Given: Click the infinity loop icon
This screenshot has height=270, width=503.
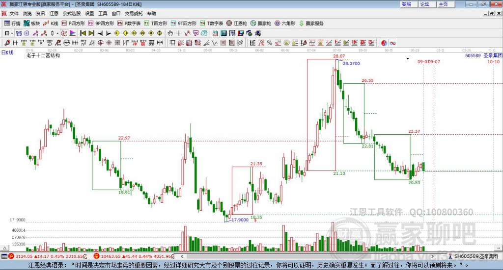Looking at the screenshot, I should pos(392,43).
